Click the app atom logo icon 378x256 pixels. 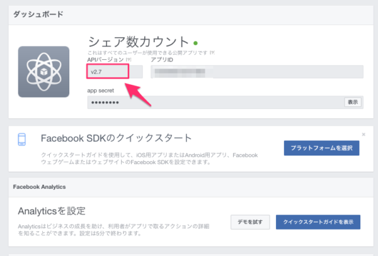click(x=43, y=72)
